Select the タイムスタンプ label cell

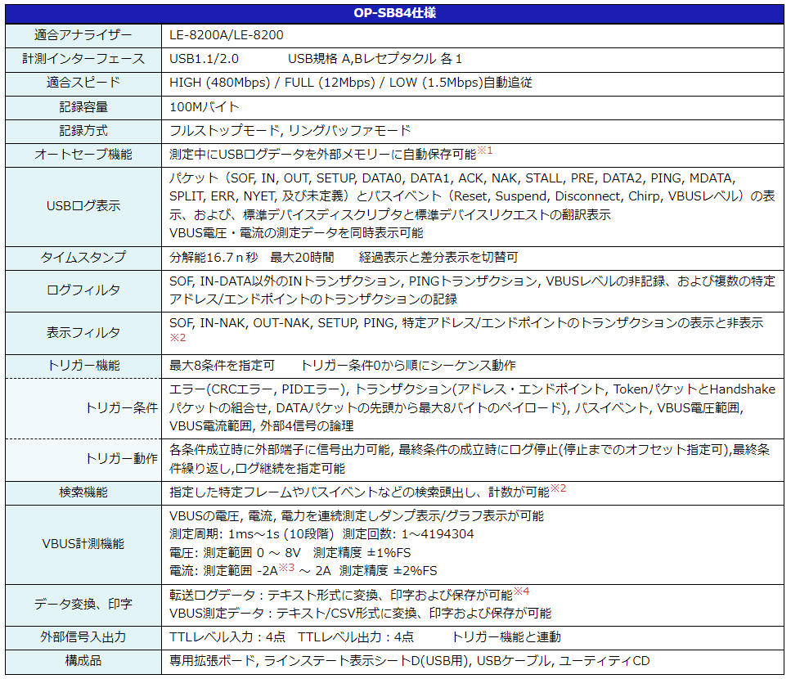coord(83,258)
